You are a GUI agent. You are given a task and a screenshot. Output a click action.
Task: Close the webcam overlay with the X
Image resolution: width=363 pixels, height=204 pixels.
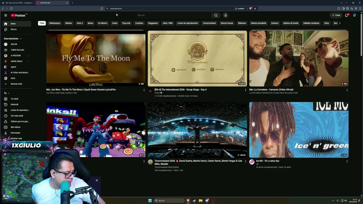(x=97, y=180)
